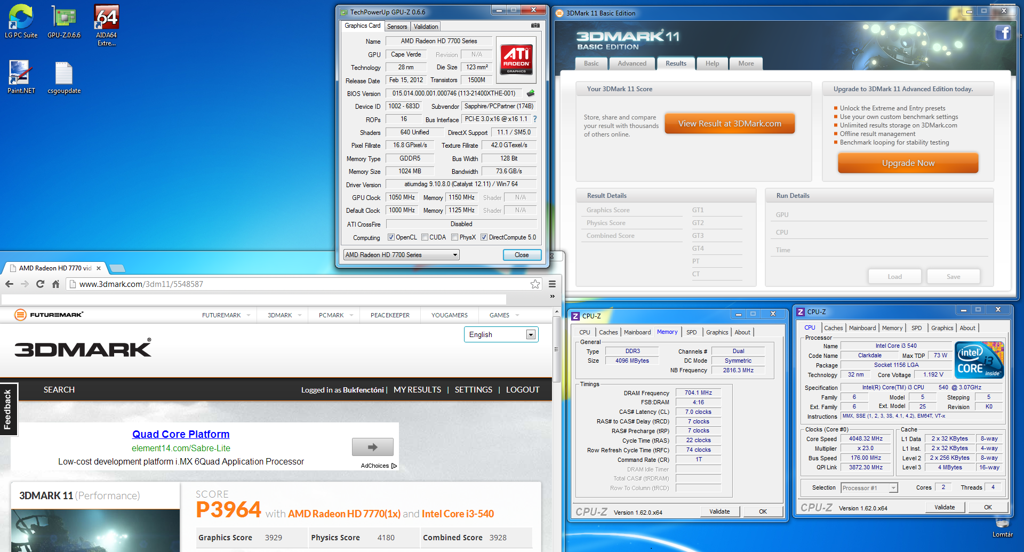Click the browser home icon
Image resolution: width=1024 pixels, height=552 pixels.
[x=55, y=284]
